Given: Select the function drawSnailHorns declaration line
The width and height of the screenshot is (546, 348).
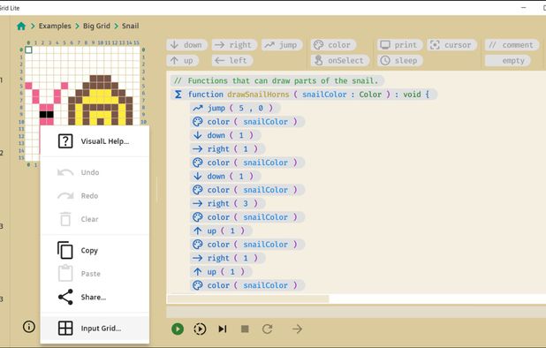Looking at the screenshot, I should [x=304, y=95].
